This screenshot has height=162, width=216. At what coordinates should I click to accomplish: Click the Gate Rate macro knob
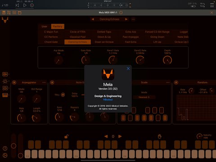coord(85,60)
